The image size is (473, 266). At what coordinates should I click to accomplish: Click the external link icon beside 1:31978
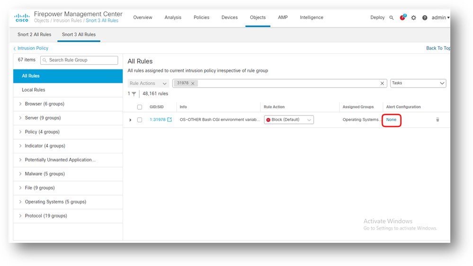click(x=170, y=120)
